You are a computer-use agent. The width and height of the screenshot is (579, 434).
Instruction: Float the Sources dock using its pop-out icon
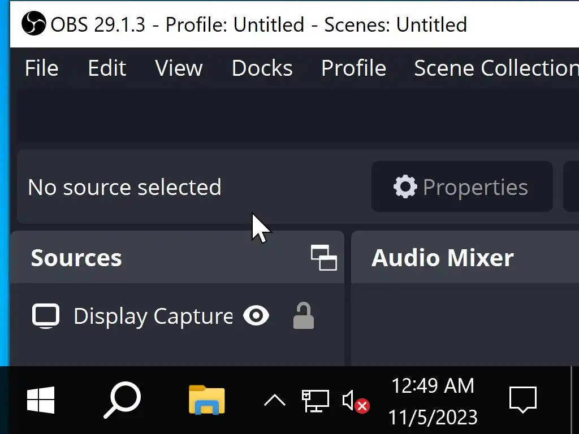pyautogui.click(x=324, y=258)
